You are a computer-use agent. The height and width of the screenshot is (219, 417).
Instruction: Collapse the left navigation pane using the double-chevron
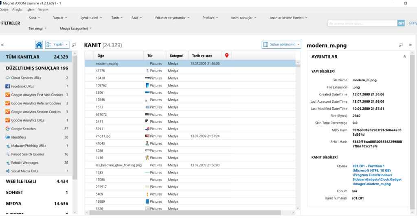[3, 45]
